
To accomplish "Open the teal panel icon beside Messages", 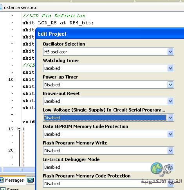I will coord(31,180).
